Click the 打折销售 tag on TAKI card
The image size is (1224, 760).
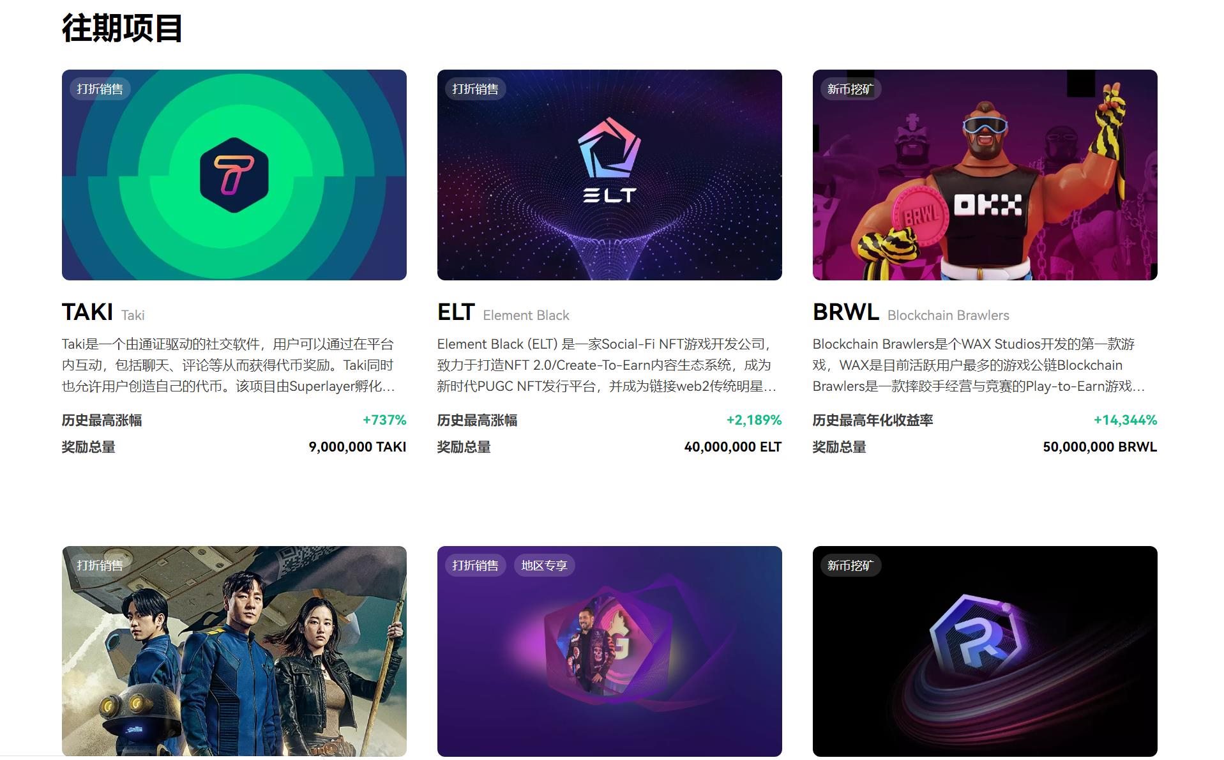point(100,89)
